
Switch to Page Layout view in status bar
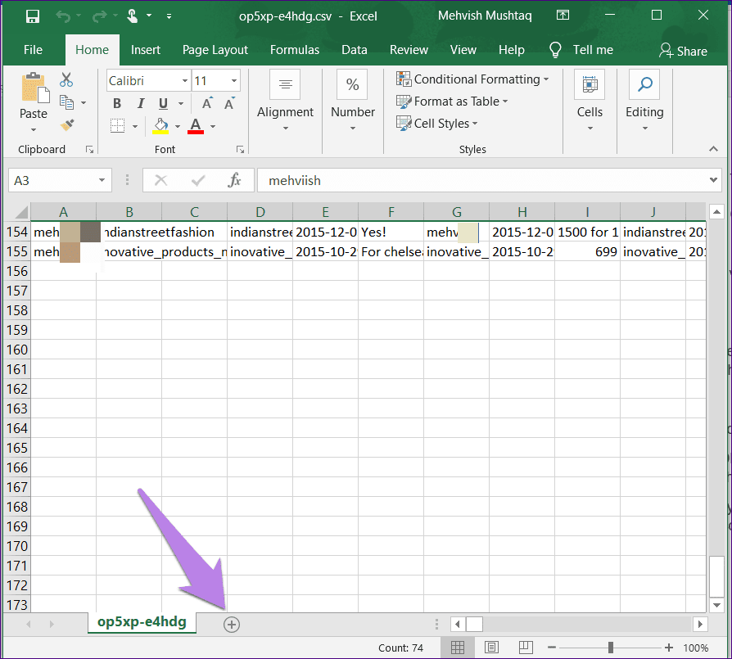coord(491,648)
